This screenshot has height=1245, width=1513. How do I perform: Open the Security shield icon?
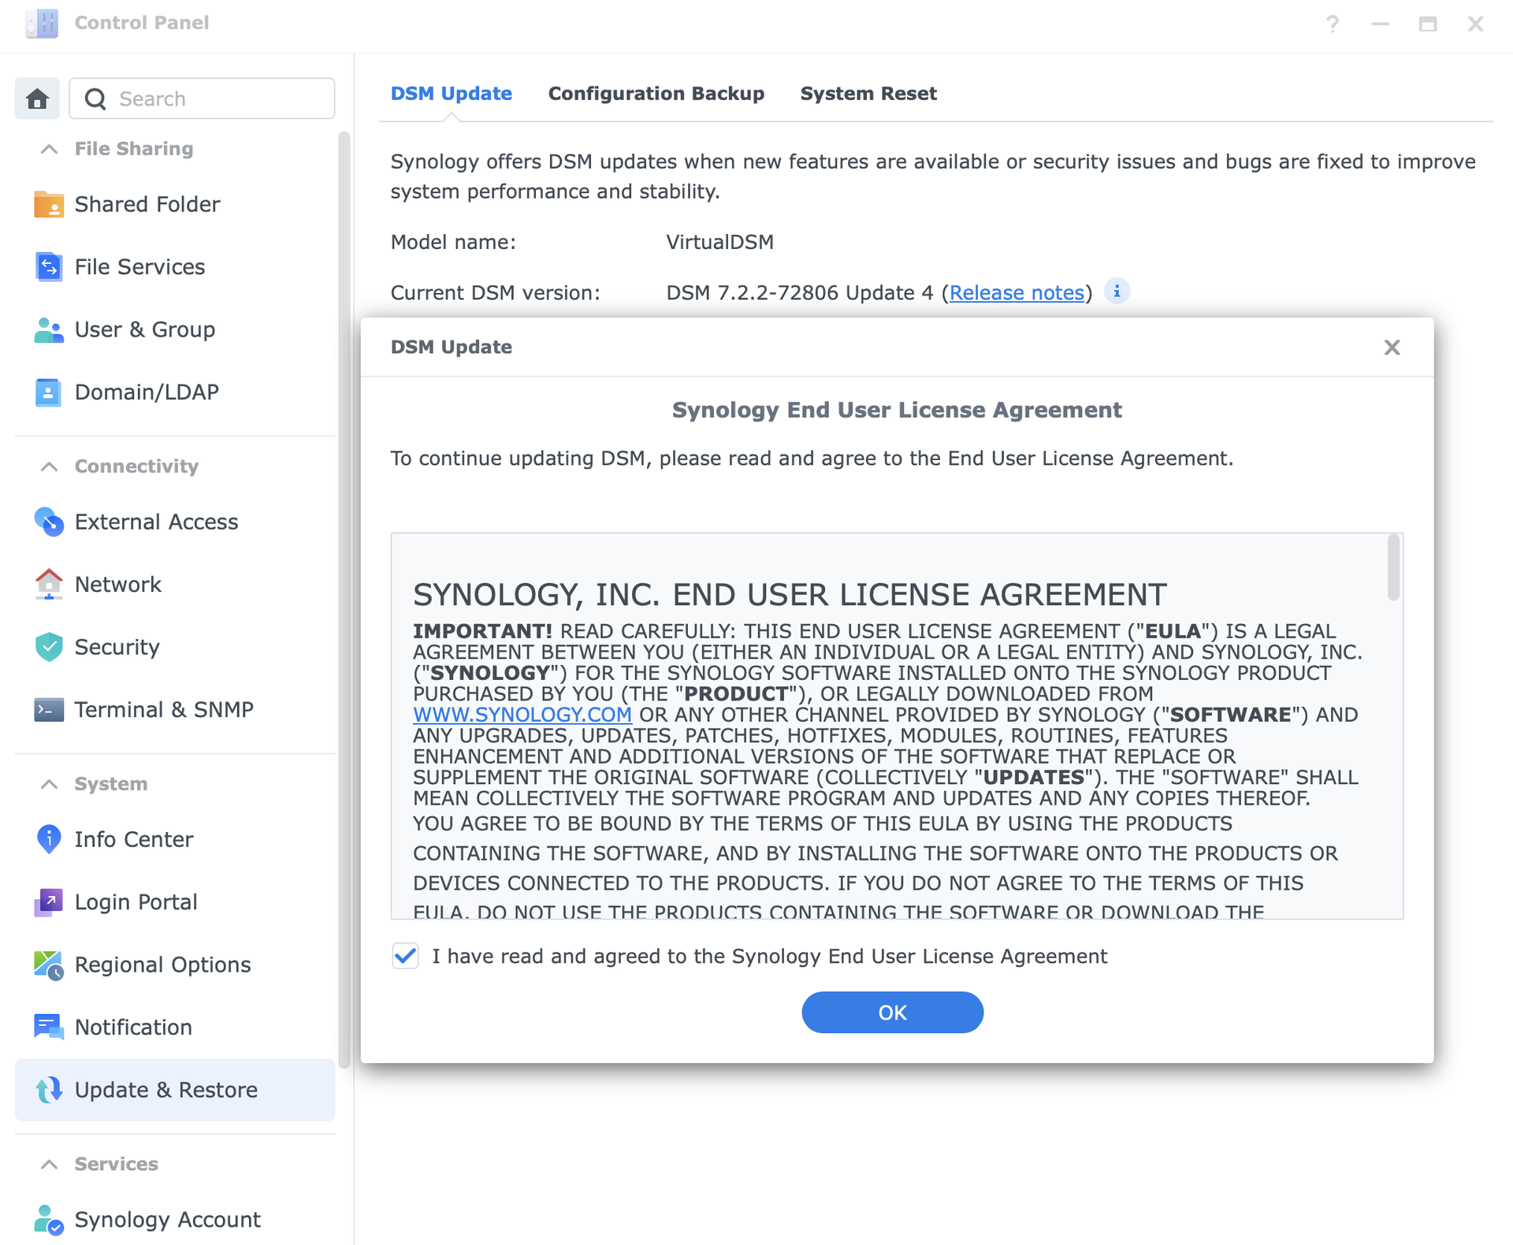click(x=48, y=647)
